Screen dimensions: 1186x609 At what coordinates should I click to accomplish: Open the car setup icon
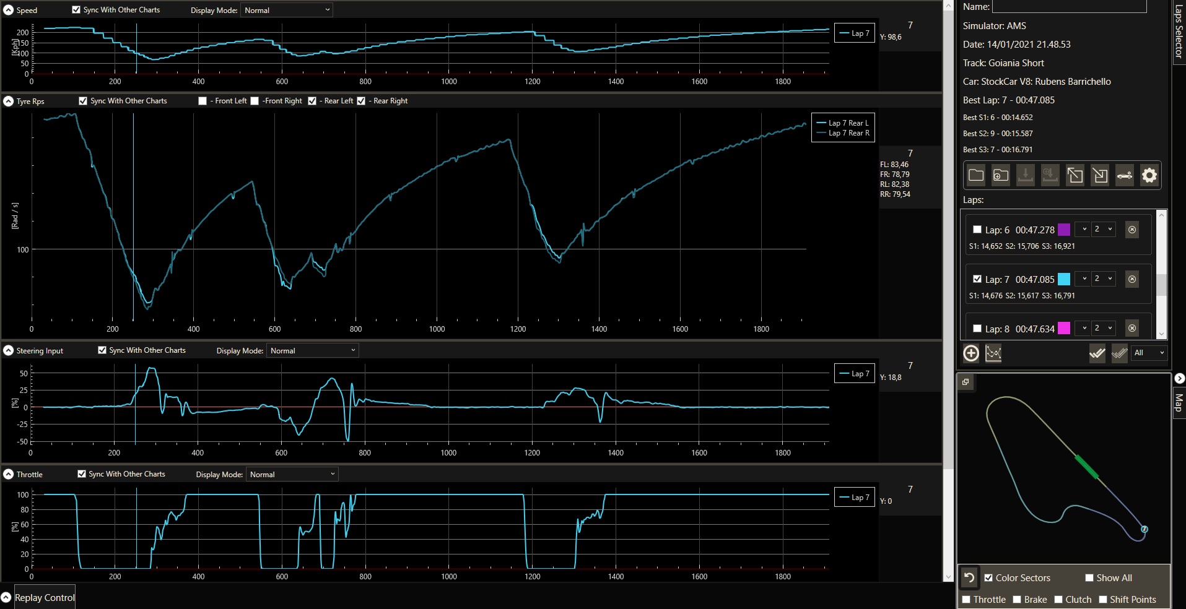click(1125, 176)
